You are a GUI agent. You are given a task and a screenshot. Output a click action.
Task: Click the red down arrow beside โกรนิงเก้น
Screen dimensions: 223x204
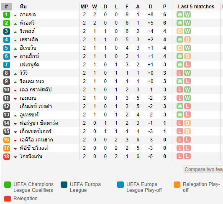(15, 157)
